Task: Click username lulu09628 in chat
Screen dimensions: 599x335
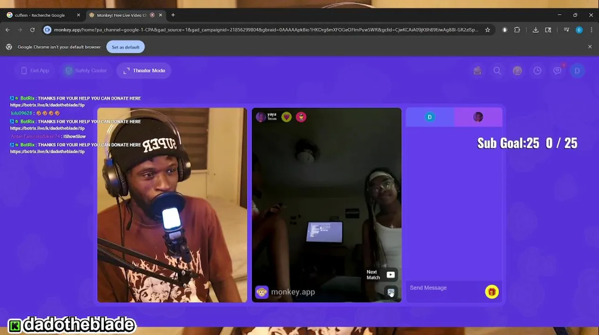Action: 21,113
